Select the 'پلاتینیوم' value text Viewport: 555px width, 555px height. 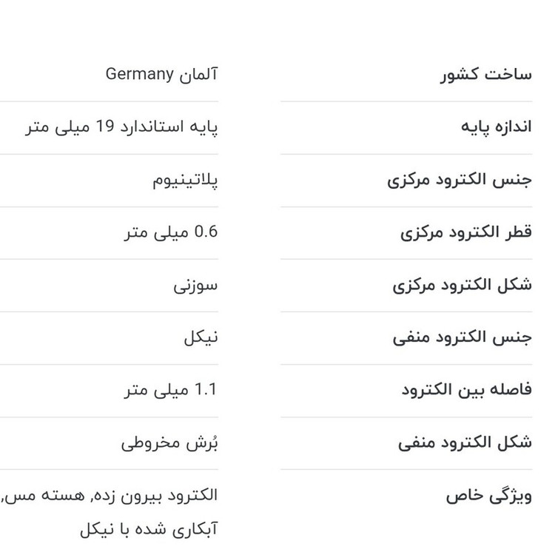pos(185,180)
